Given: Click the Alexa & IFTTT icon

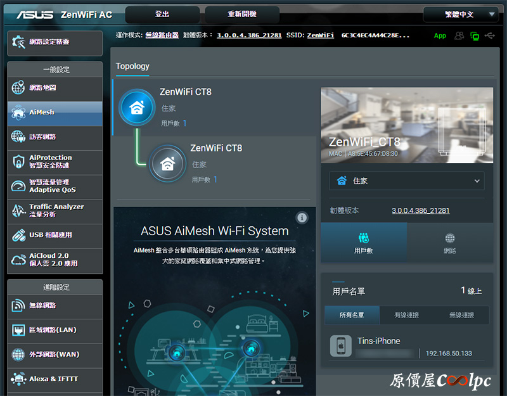Looking at the screenshot, I should click(x=18, y=379).
